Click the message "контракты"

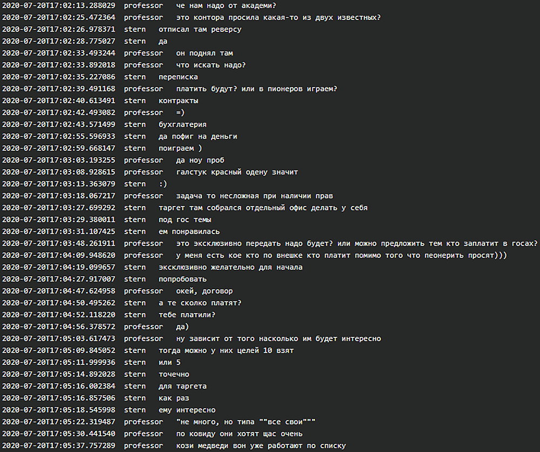(x=178, y=101)
